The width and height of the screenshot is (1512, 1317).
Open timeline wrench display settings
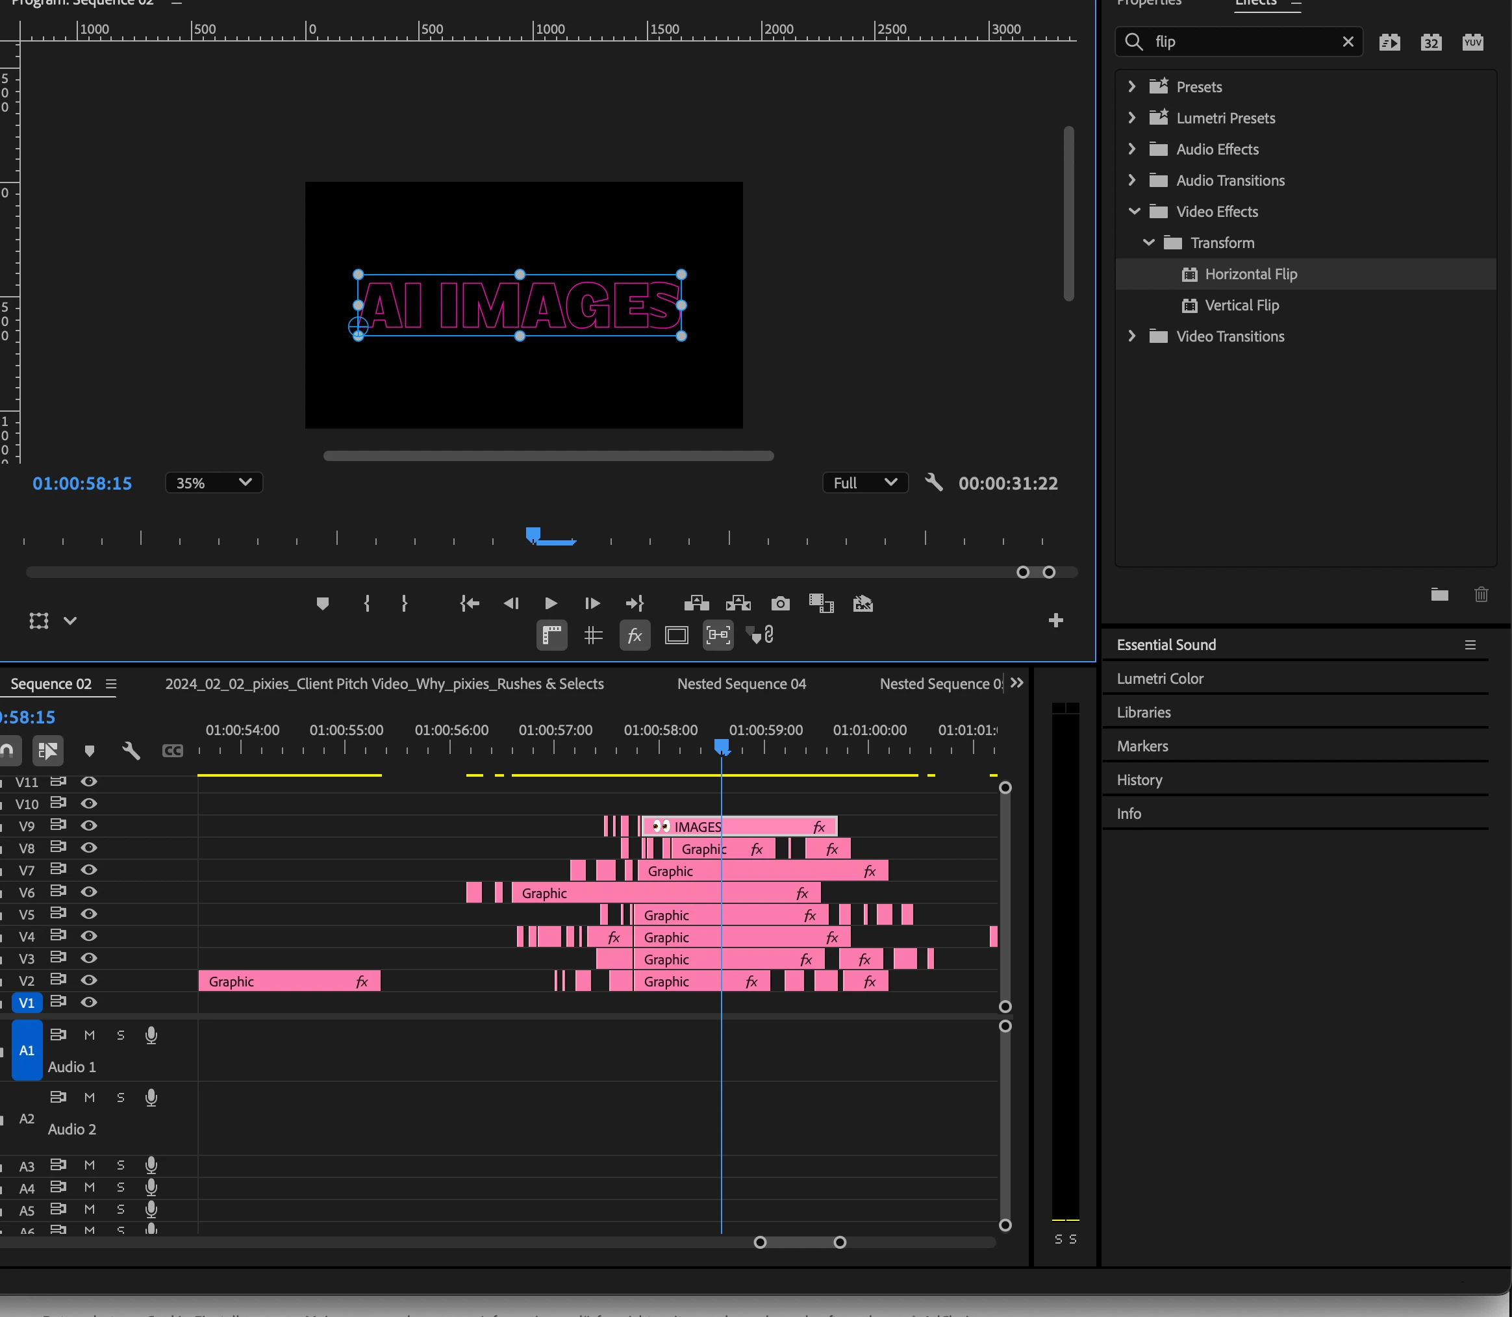pyautogui.click(x=131, y=750)
